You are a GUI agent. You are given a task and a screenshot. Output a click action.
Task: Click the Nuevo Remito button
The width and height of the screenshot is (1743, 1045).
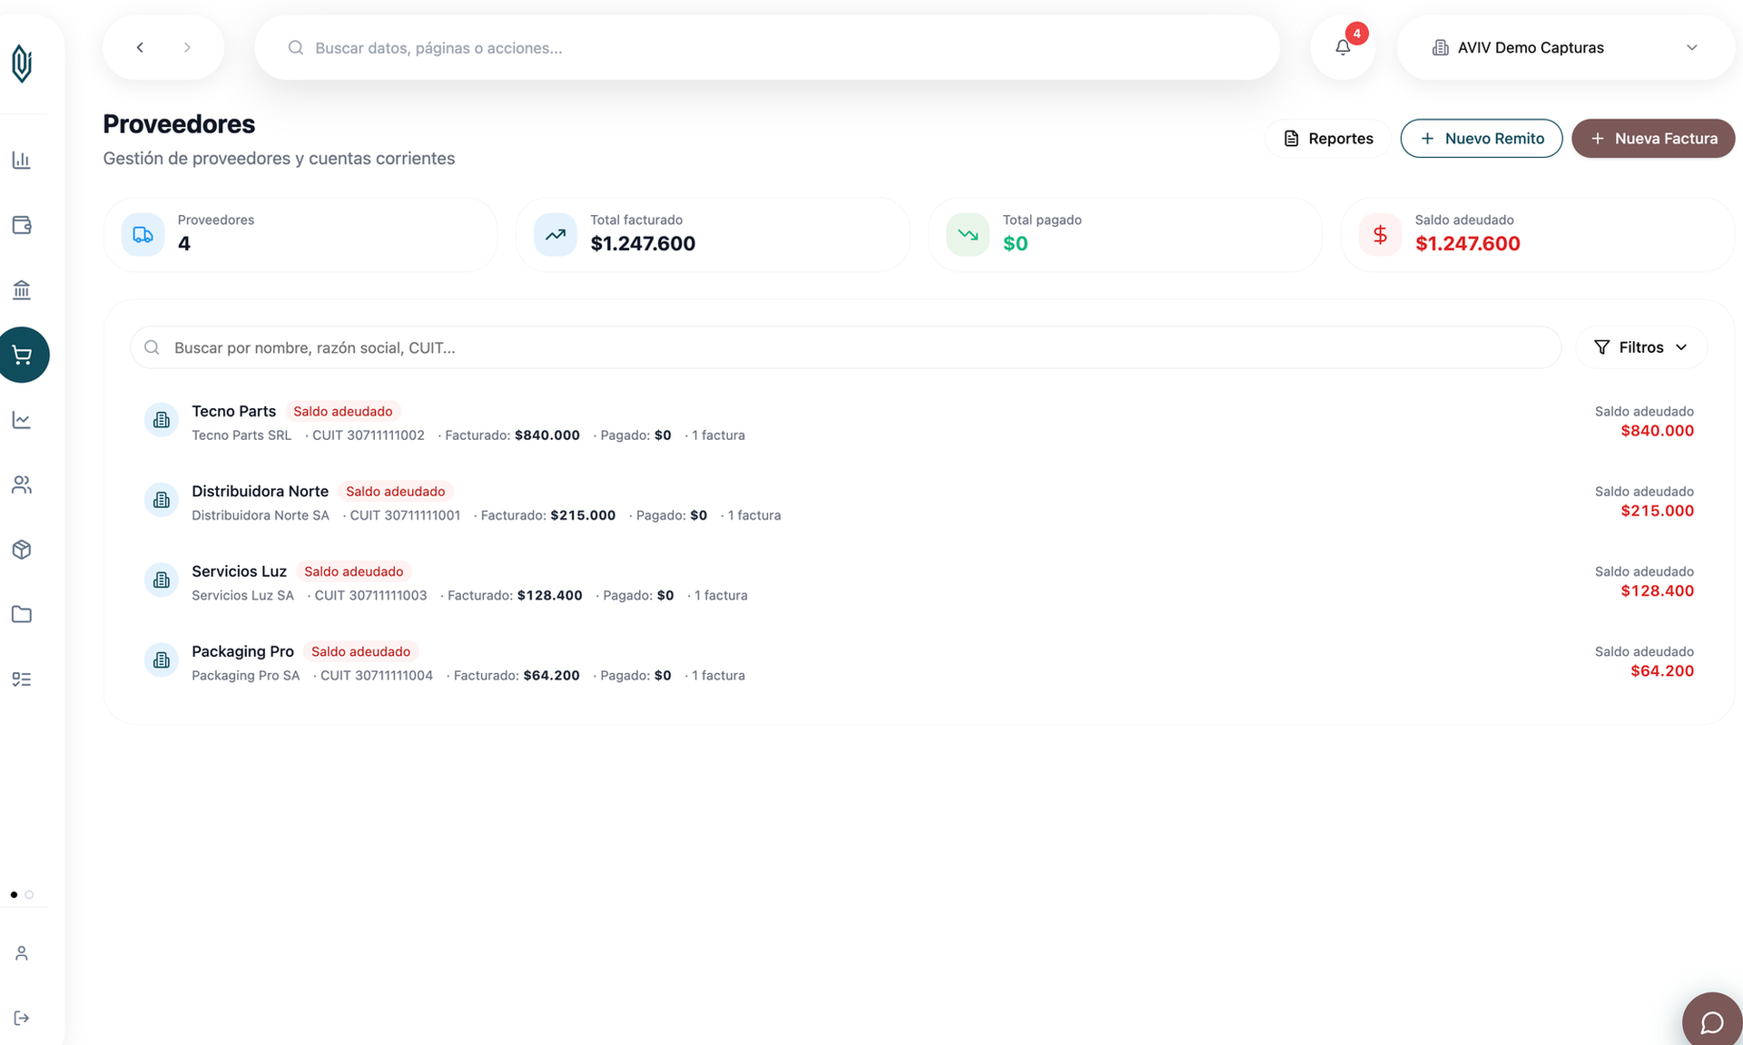click(x=1482, y=138)
